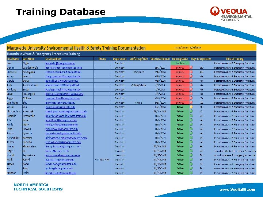This screenshot has width=263, height=197.
Task: Click the Jayasekara last name cell
Action: click(29, 155)
